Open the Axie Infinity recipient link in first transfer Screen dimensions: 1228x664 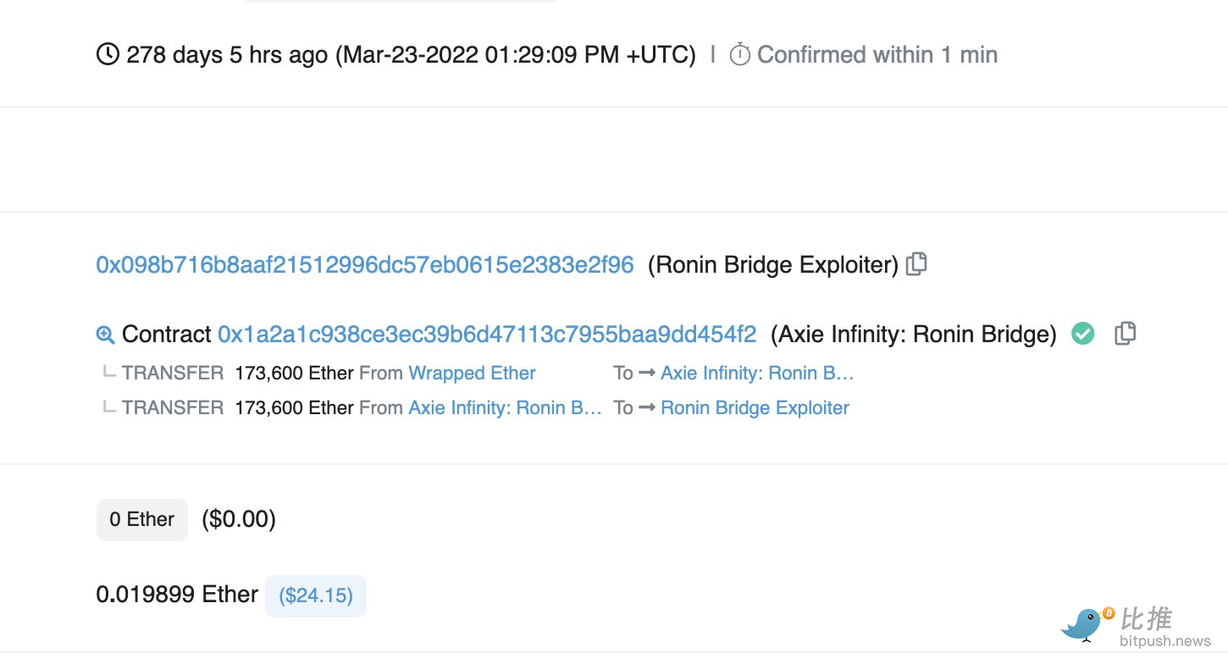click(757, 373)
